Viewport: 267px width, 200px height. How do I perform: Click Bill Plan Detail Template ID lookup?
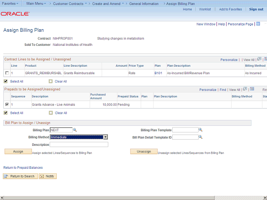tap(200, 137)
